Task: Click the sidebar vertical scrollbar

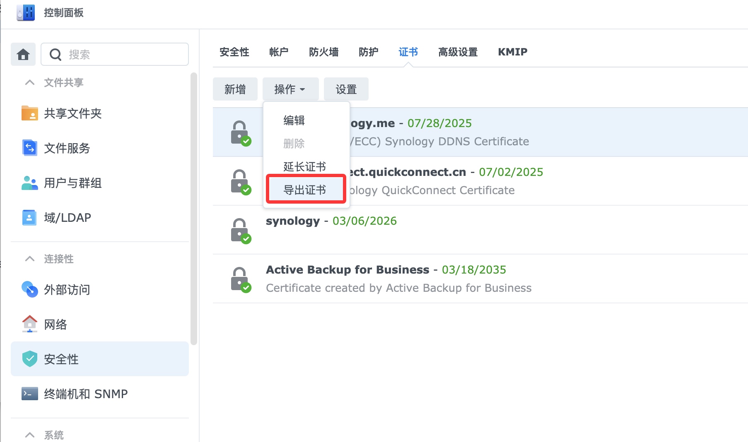Action: click(x=193, y=209)
